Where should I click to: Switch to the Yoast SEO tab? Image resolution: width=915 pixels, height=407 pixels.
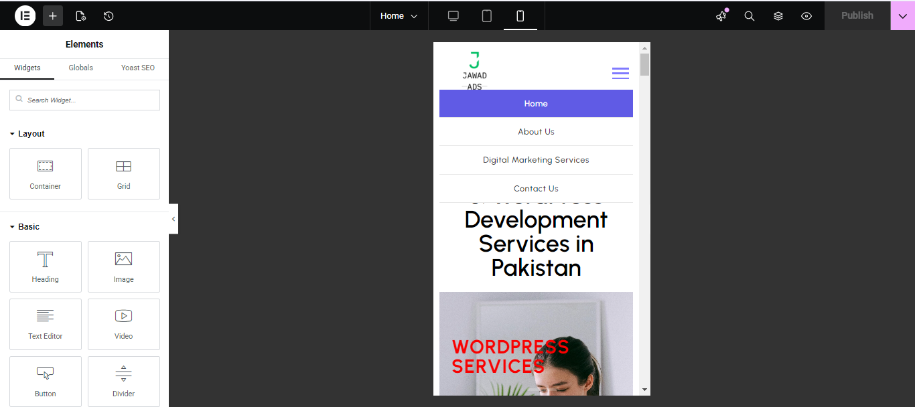(138, 68)
